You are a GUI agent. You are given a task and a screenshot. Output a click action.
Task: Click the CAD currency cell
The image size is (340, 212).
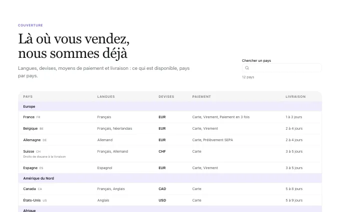coord(162,189)
